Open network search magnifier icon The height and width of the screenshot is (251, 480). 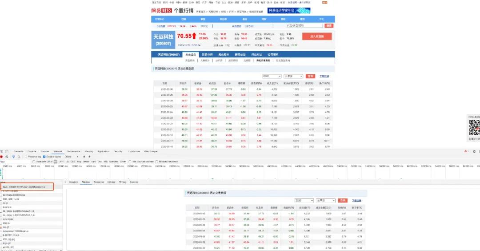[x=19, y=157]
